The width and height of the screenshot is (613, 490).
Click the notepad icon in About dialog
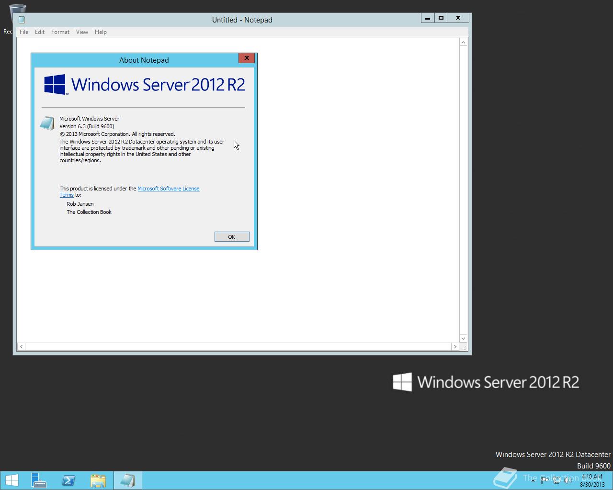pyautogui.click(x=47, y=123)
